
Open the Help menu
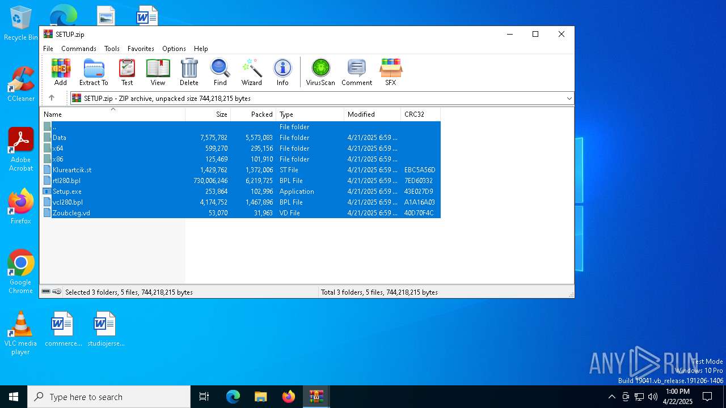pyautogui.click(x=201, y=49)
